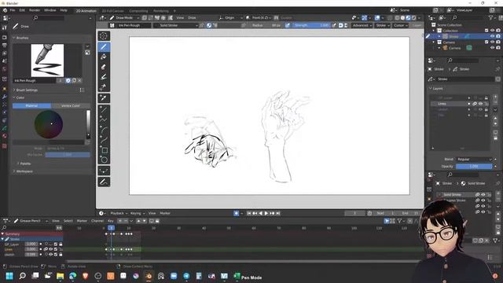The height and width of the screenshot is (283, 503).
Task: Pick a color on the color wheel
Action: pos(49,124)
